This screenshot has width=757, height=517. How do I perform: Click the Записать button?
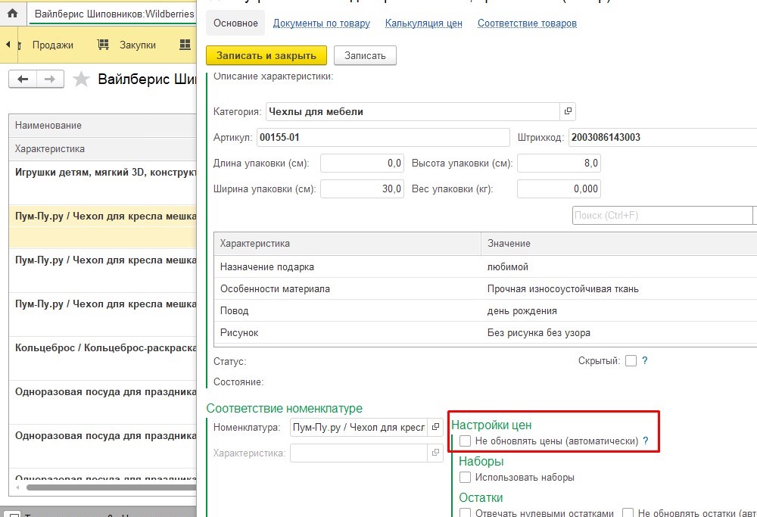pos(365,55)
